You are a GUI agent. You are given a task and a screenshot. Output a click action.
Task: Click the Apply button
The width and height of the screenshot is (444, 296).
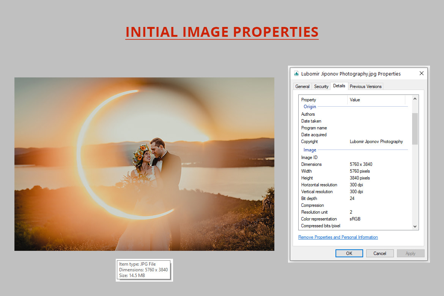coord(410,253)
